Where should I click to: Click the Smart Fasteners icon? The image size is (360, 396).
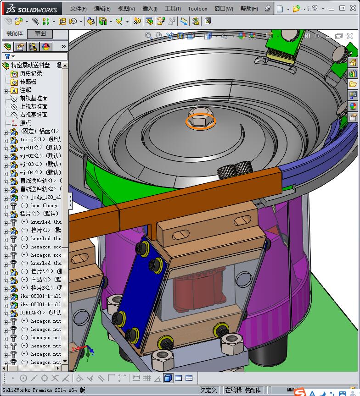pyautogui.click(x=62, y=21)
